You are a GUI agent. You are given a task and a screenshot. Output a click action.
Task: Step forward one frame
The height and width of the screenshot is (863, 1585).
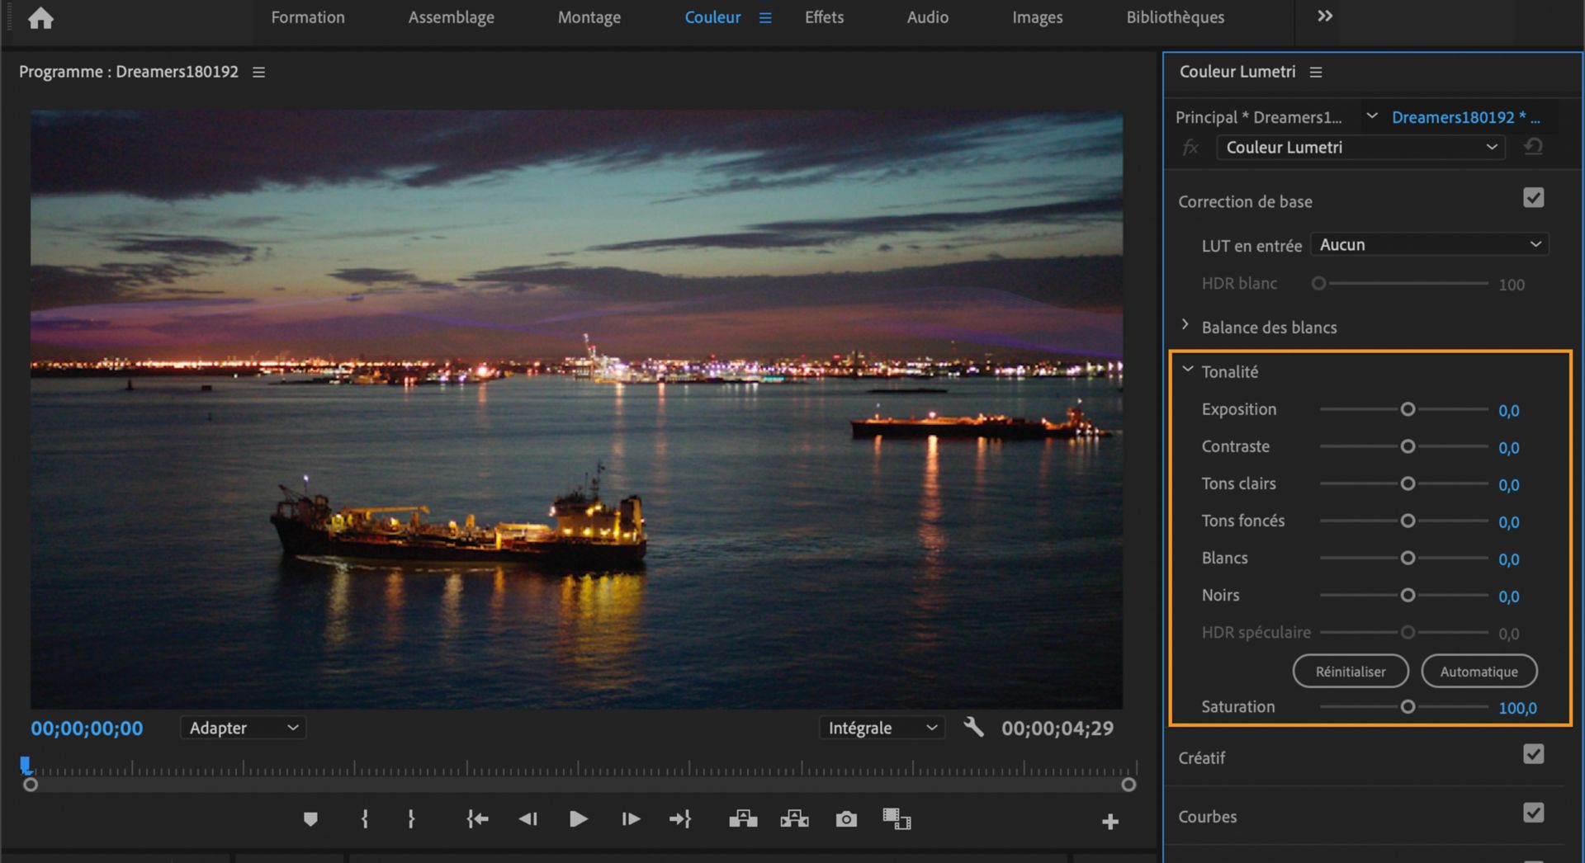point(631,819)
